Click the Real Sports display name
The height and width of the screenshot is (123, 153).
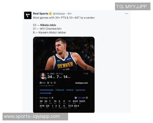click(x=41, y=14)
